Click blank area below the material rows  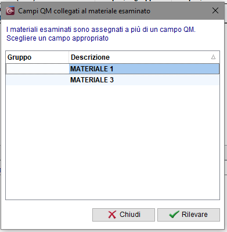113,142
